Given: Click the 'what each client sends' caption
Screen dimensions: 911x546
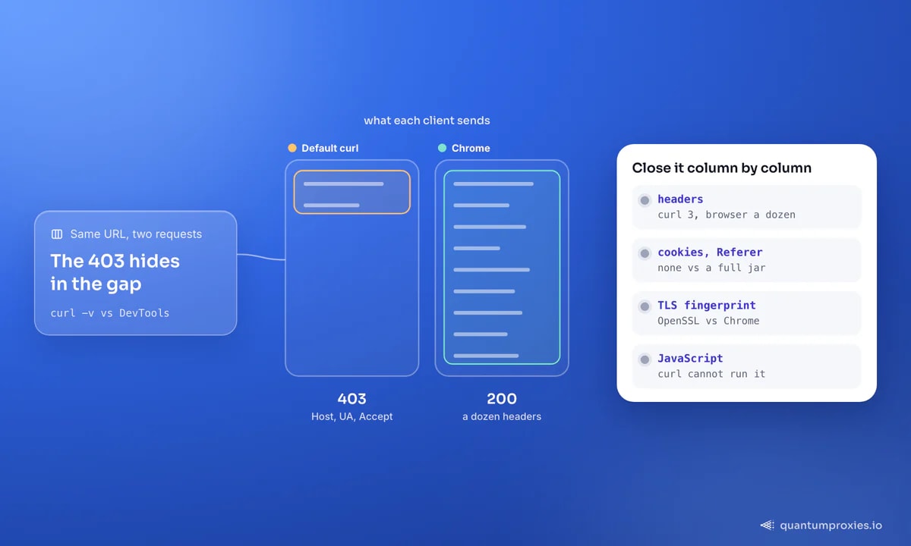Looking at the screenshot, I should (x=427, y=121).
